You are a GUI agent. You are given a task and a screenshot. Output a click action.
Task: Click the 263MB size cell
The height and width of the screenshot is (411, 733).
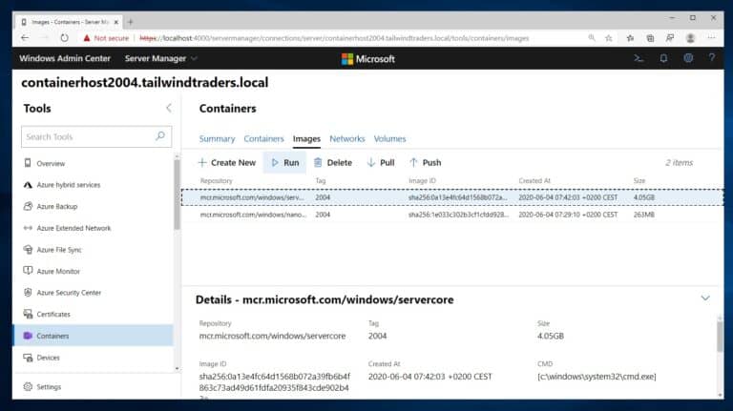point(643,215)
